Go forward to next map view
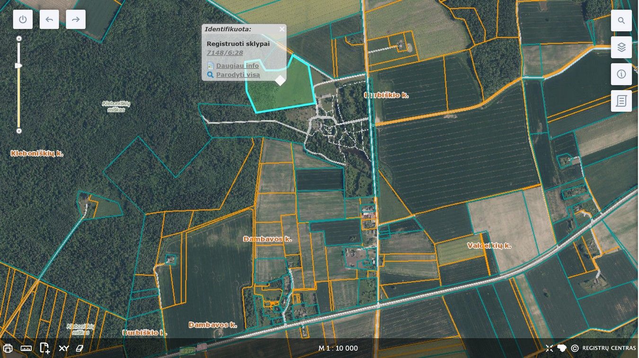Image resolution: width=639 pixels, height=358 pixels. point(76,19)
